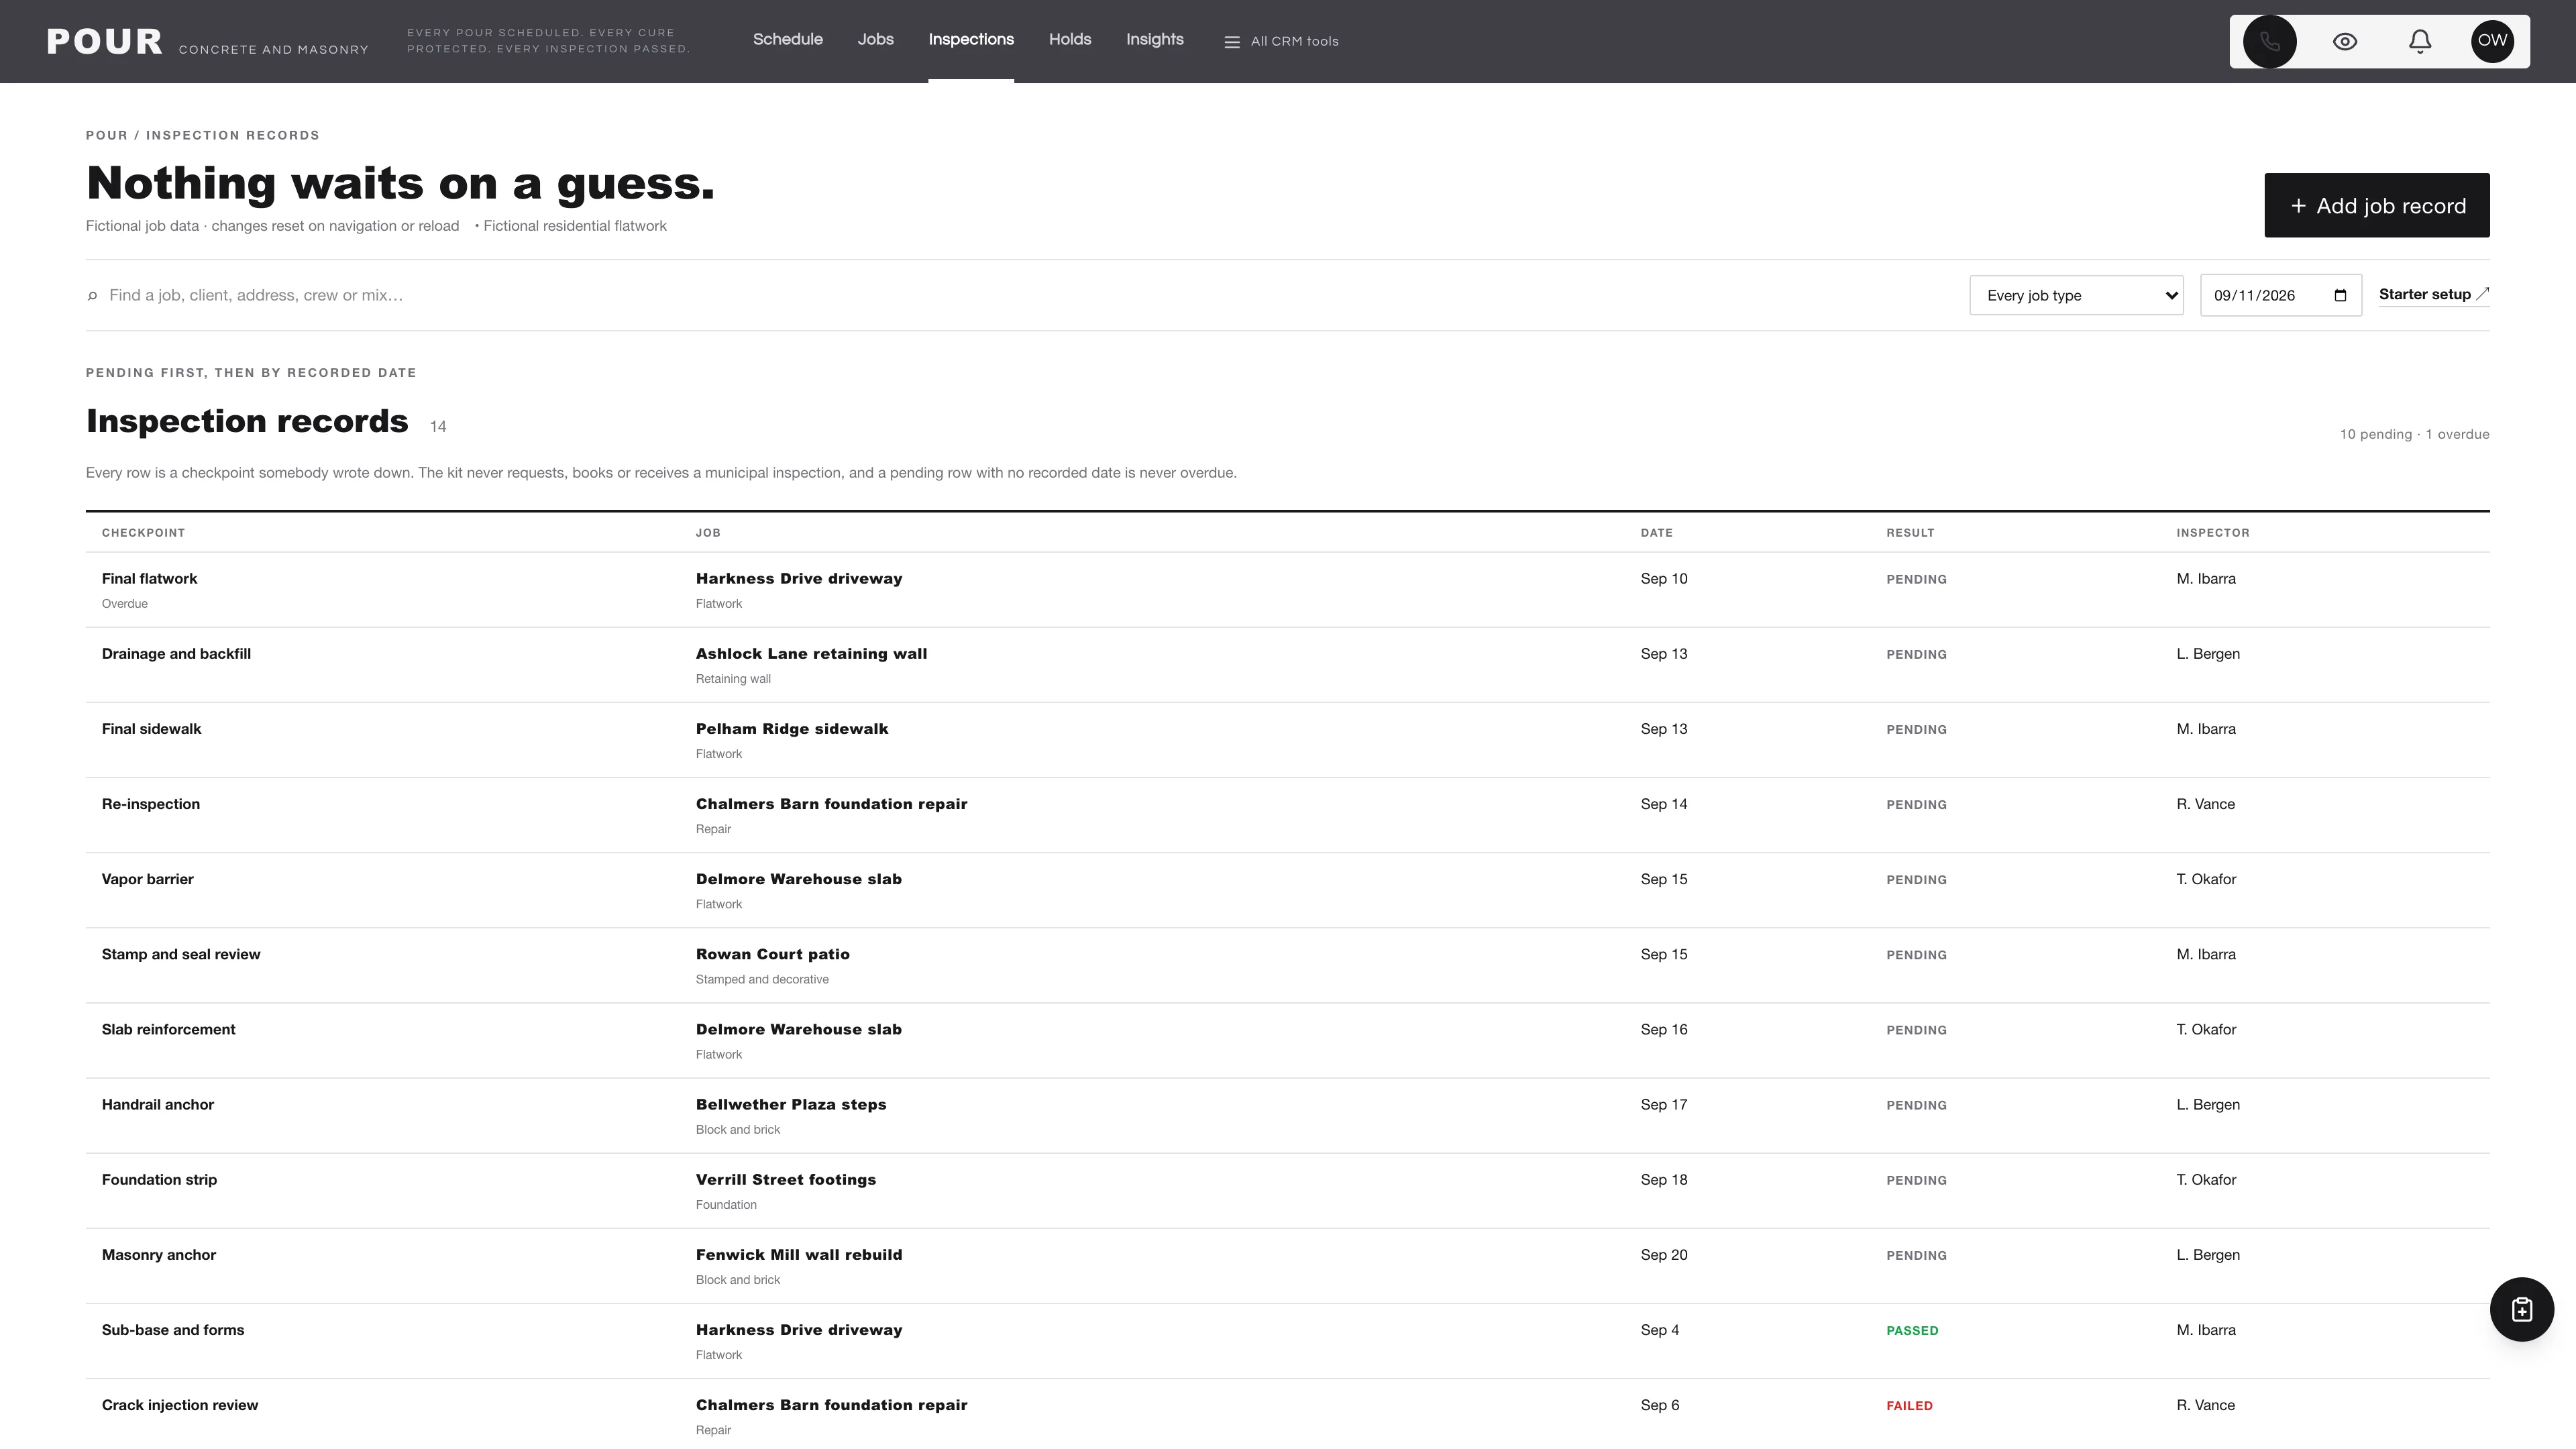The height and width of the screenshot is (1449, 2576).
Task: Go to the Holds tab
Action: click(1069, 39)
